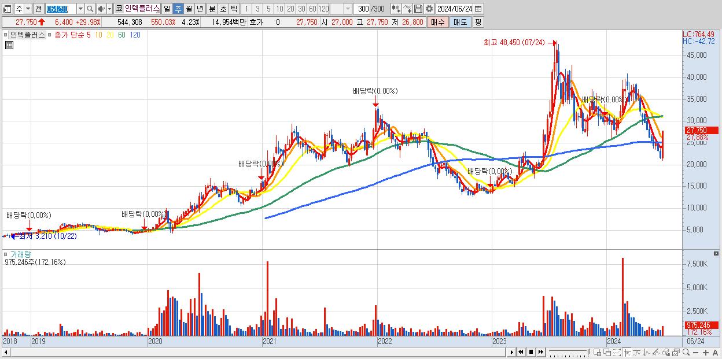Click the crosshair cursor icon in bottom toolbar
Screen dimensions: 722x359
[627, 352]
